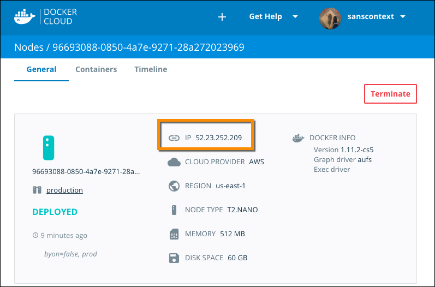Switch to the Containers tab
The width and height of the screenshot is (435, 287).
pyautogui.click(x=96, y=69)
